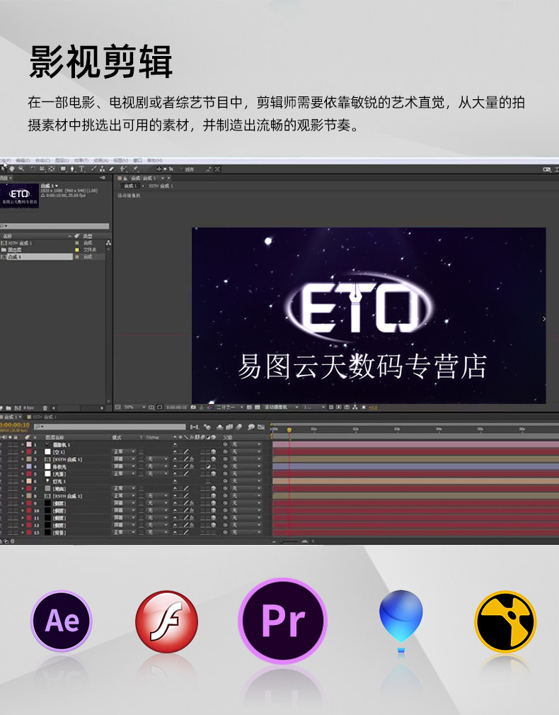This screenshot has height=715, width=559.
Task: Select the Type (T) tool
Action: [x=81, y=169]
